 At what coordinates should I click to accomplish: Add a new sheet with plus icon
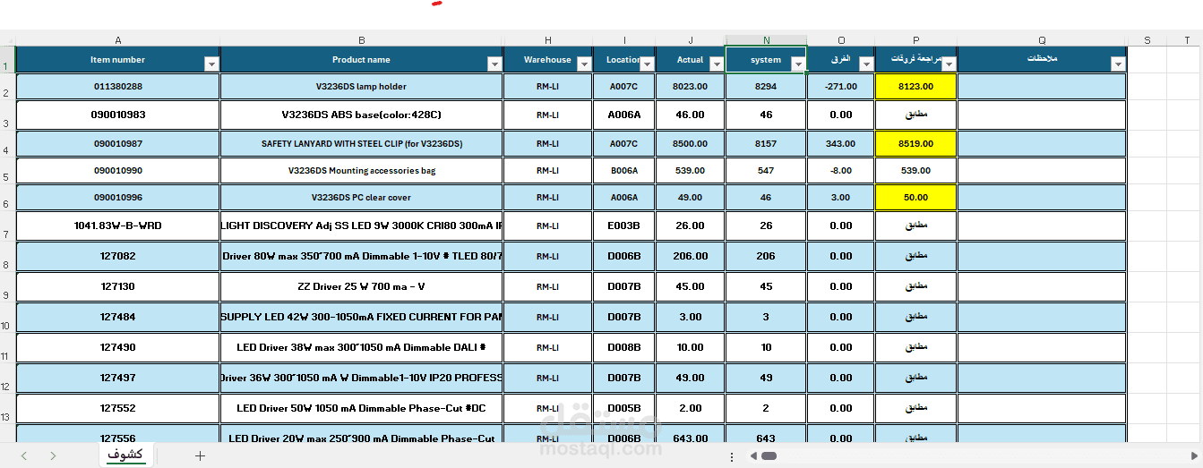(200, 455)
